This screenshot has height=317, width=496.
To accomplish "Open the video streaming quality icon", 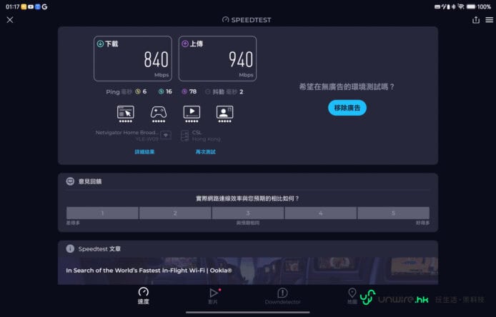I will pos(192,114).
